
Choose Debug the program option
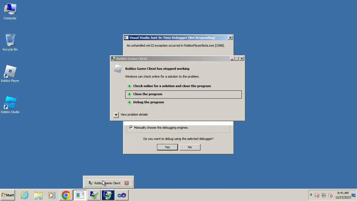click(184, 102)
